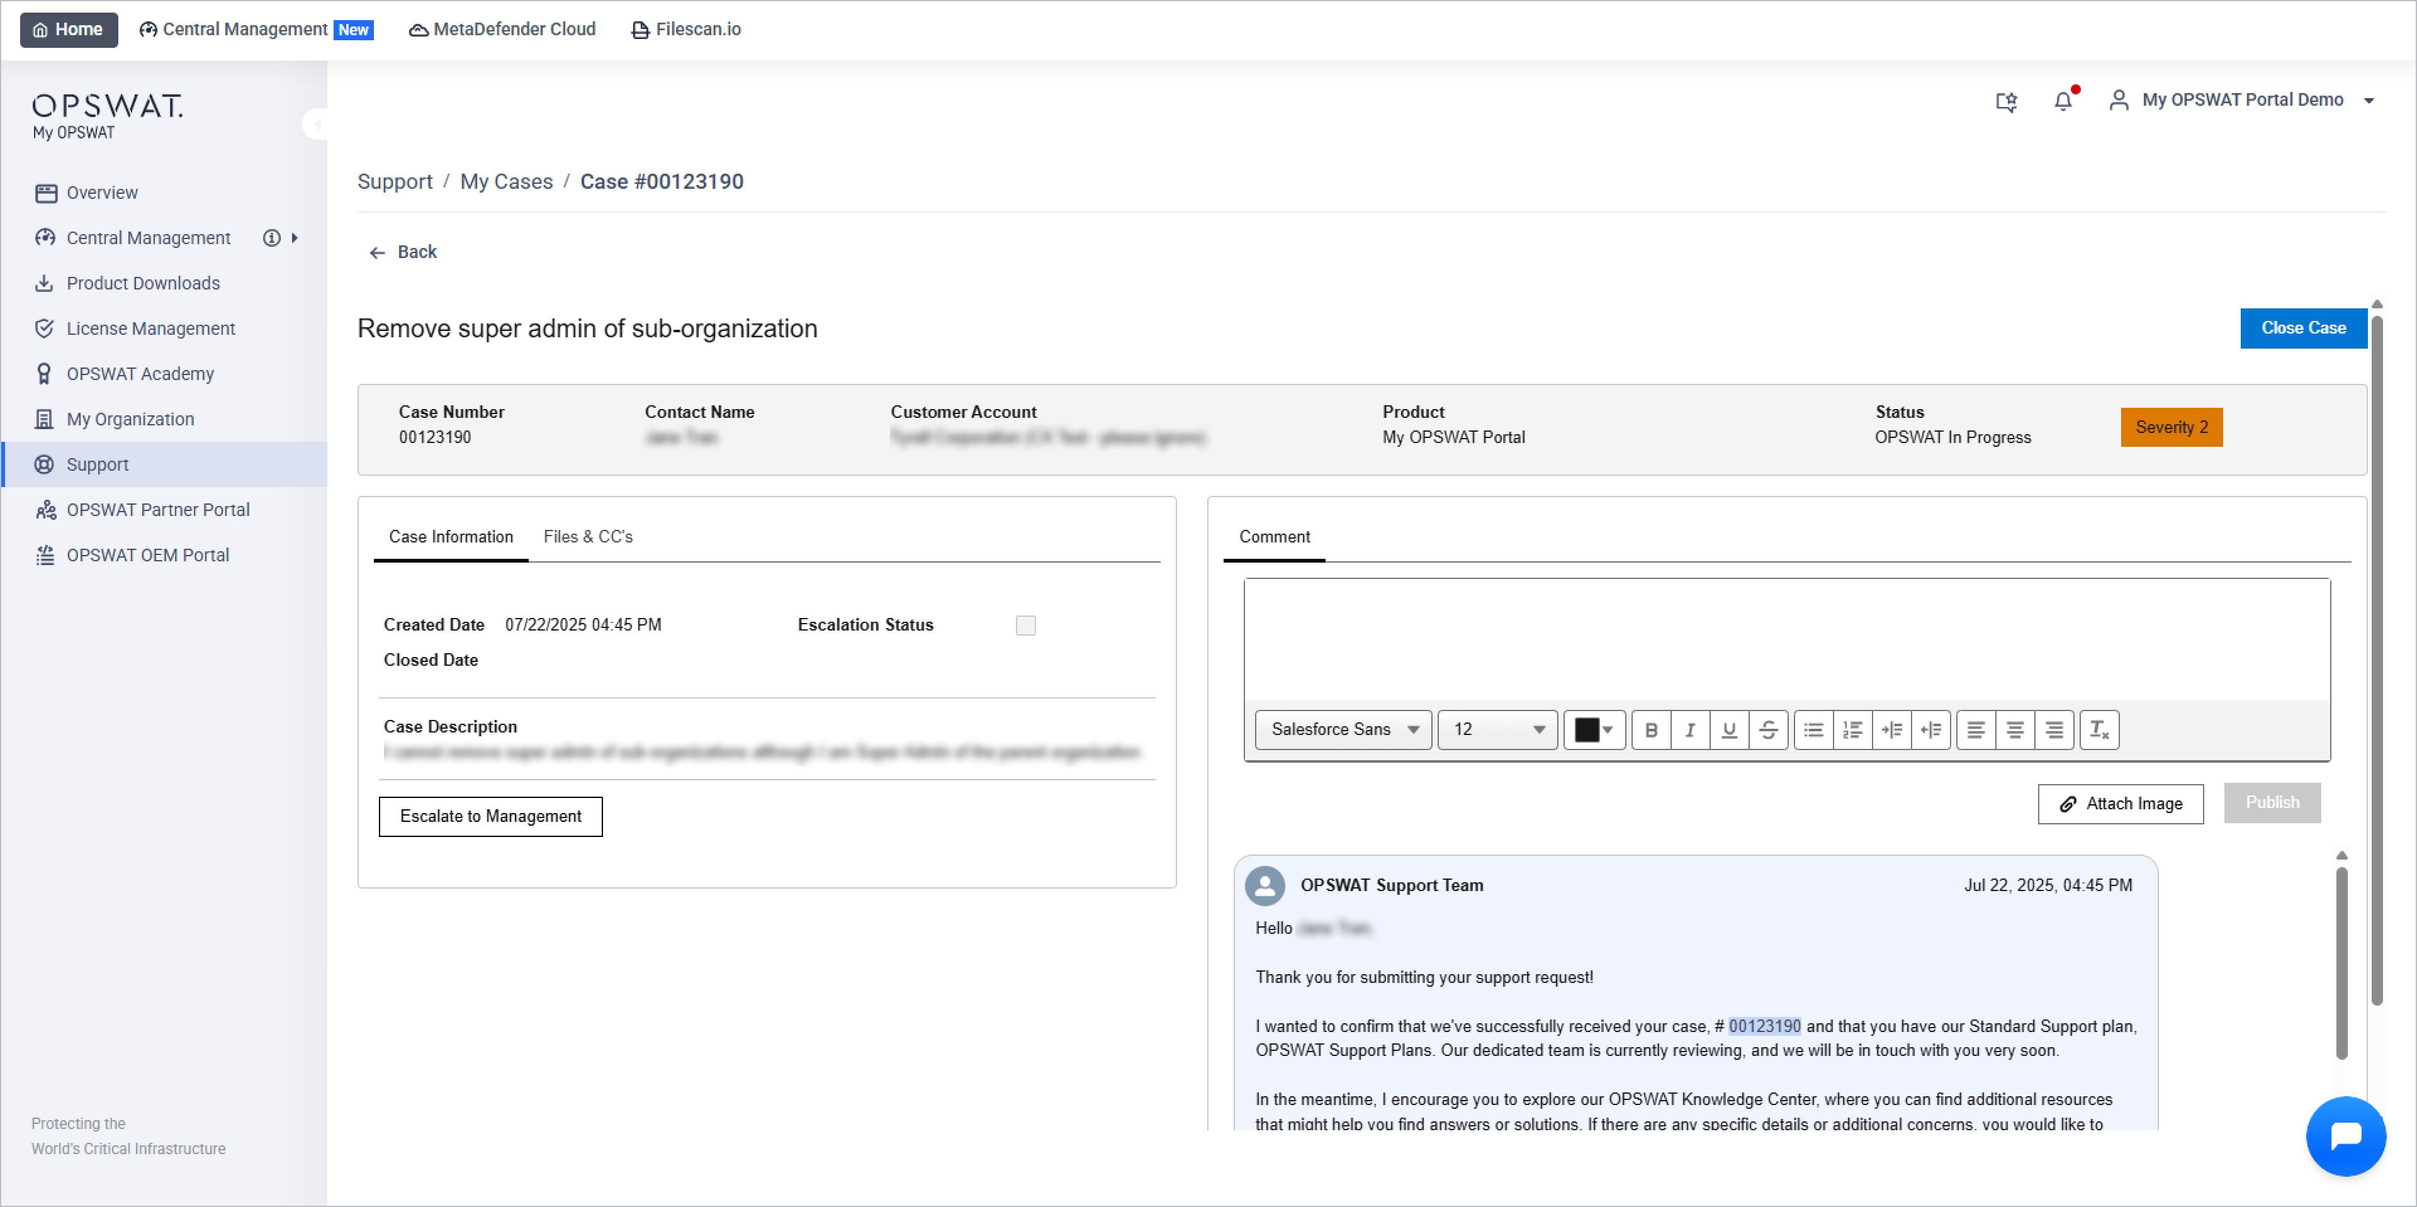Open the text color picker
Image resolution: width=2417 pixels, height=1207 pixels.
(x=1594, y=729)
